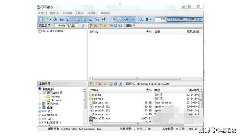Expand the (C:) drive node
Viewport: 241px width, 136px height.
coord(40,111)
